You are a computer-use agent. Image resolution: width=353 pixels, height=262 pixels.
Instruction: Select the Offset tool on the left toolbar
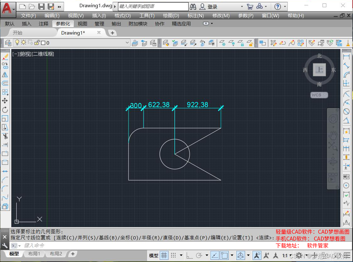coord(4,83)
